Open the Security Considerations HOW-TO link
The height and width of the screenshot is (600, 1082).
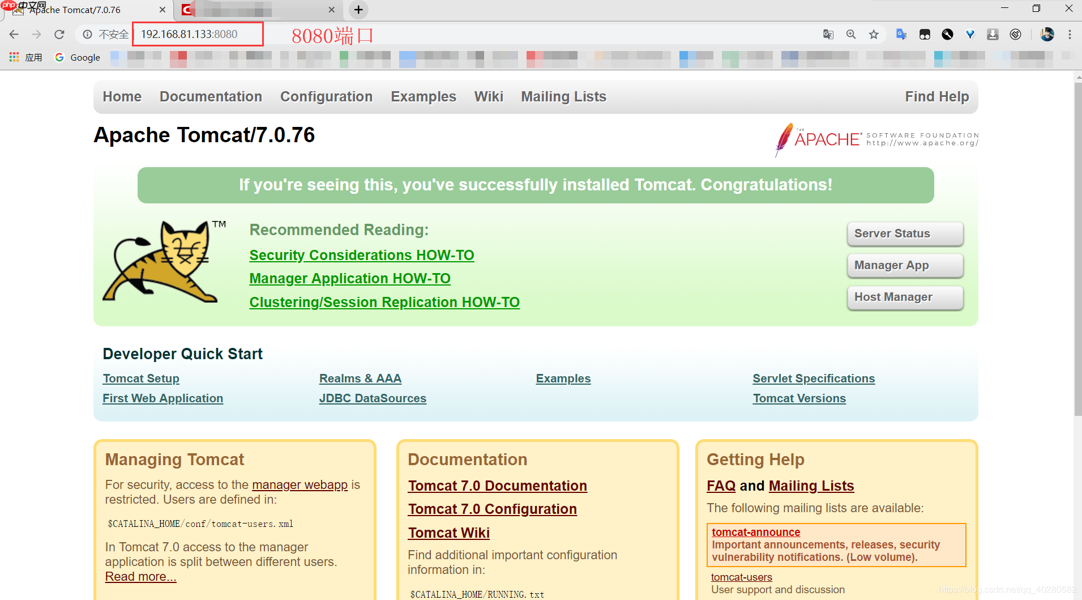tap(361, 256)
